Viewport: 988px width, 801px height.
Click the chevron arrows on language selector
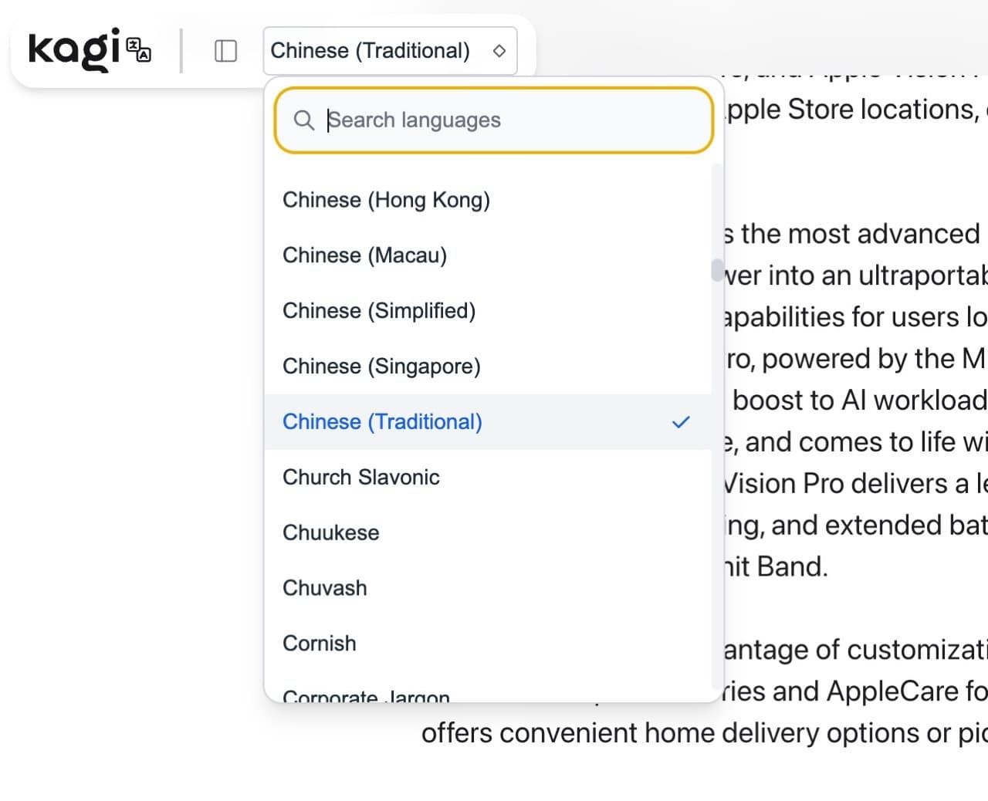(x=499, y=51)
